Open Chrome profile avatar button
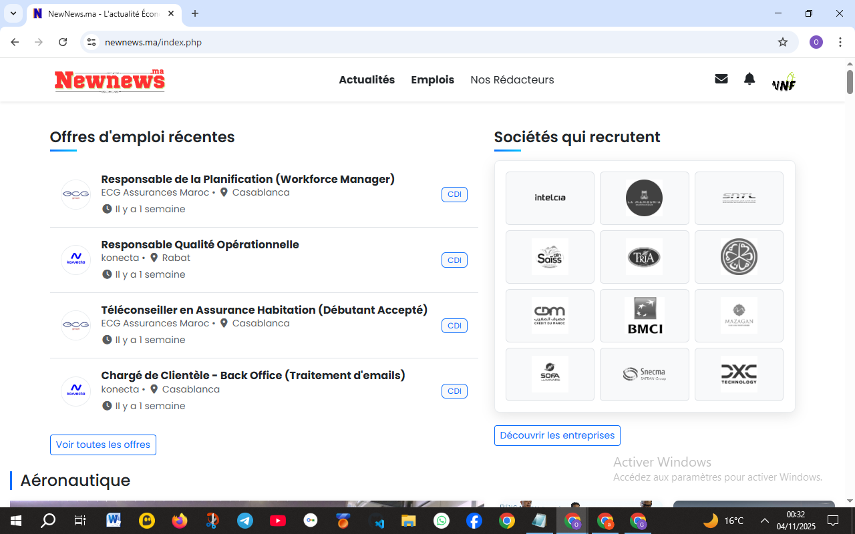This screenshot has width=855, height=534. 816,42
